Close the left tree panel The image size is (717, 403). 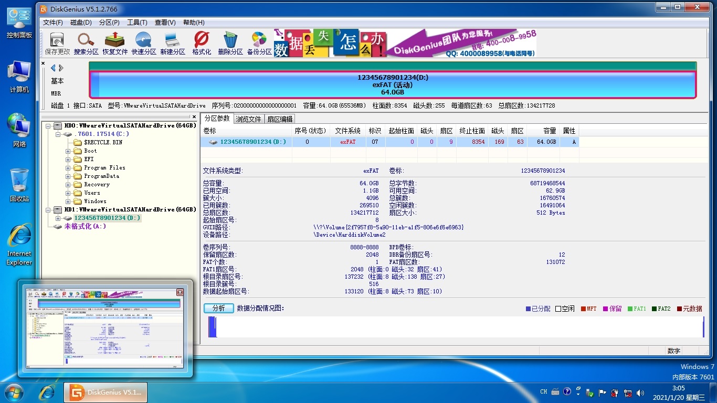(x=194, y=117)
